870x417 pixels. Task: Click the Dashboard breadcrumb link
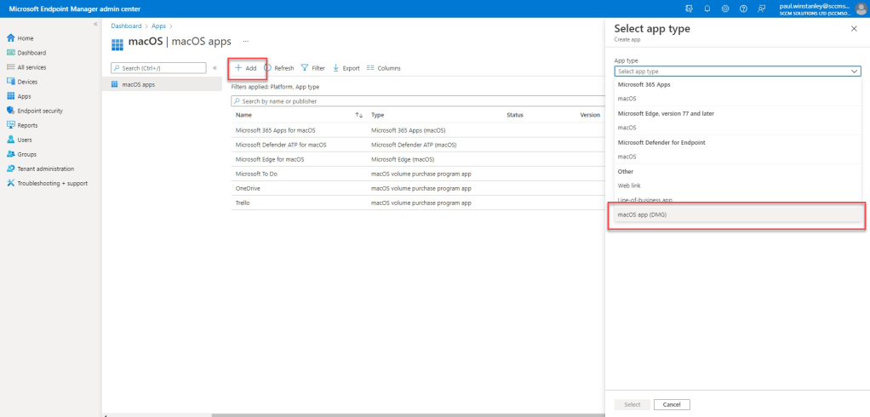coord(126,26)
